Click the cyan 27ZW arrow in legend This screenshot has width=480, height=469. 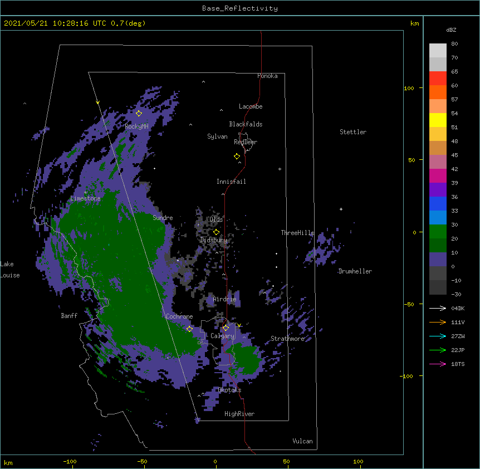coord(438,336)
